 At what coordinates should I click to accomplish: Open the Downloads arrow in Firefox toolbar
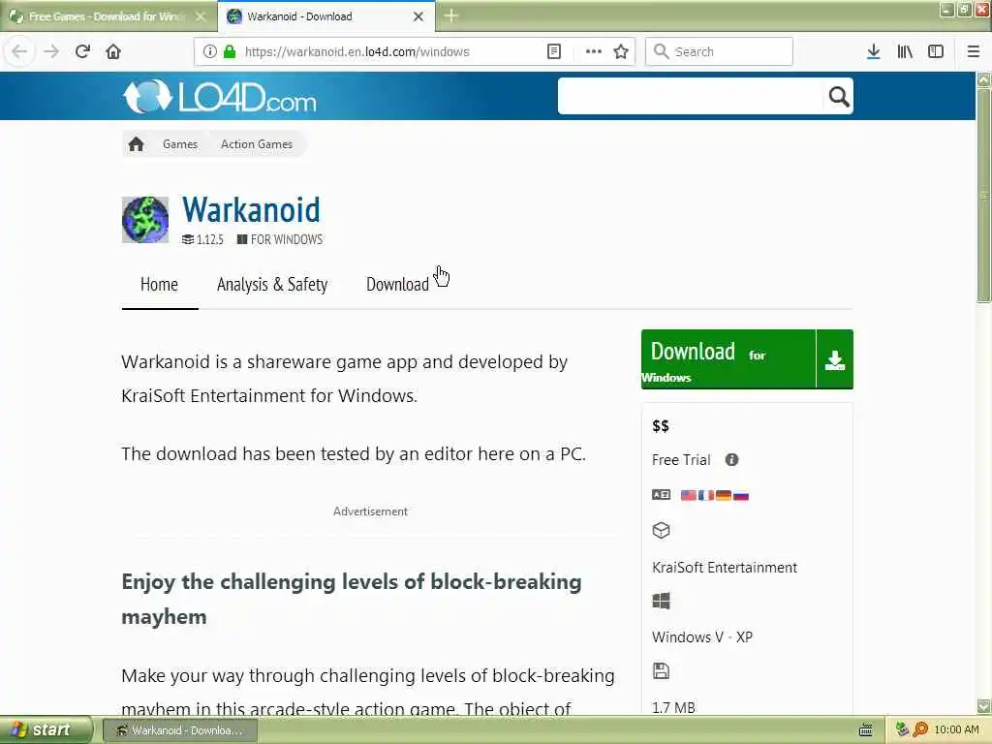click(x=873, y=52)
